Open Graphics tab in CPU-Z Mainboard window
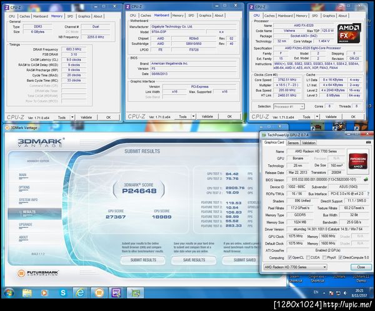The width and height of the screenshot is (375, 311). [x=205, y=15]
